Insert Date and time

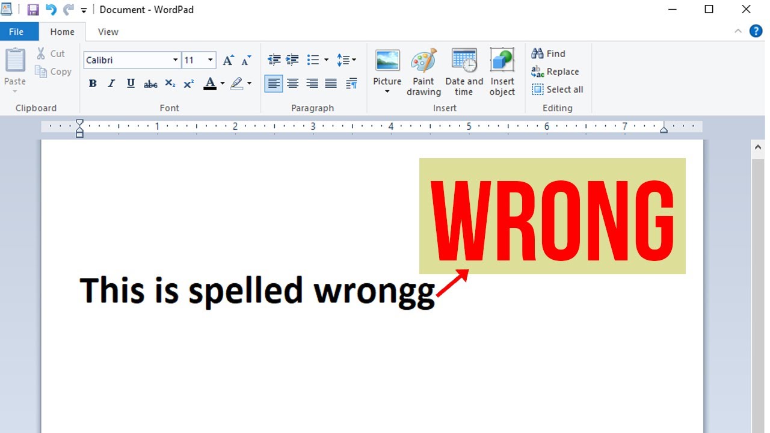tap(464, 72)
